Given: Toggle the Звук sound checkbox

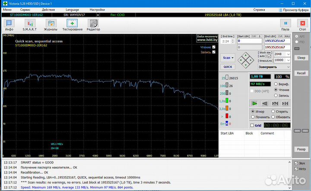Looking at the screenshot, I should (x=296, y=163).
